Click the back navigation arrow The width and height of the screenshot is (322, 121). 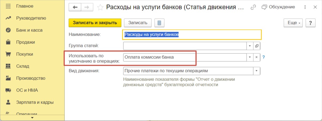pyautogui.click(x=75, y=7)
